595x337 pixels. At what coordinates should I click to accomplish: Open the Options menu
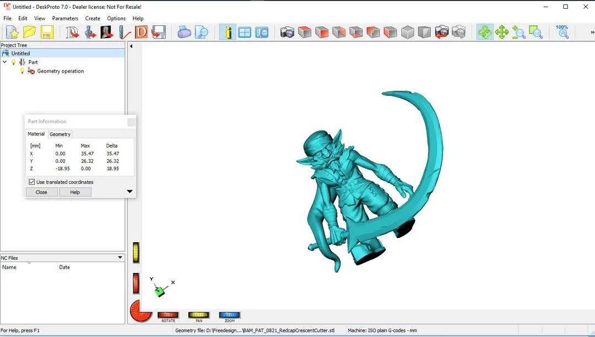point(116,18)
